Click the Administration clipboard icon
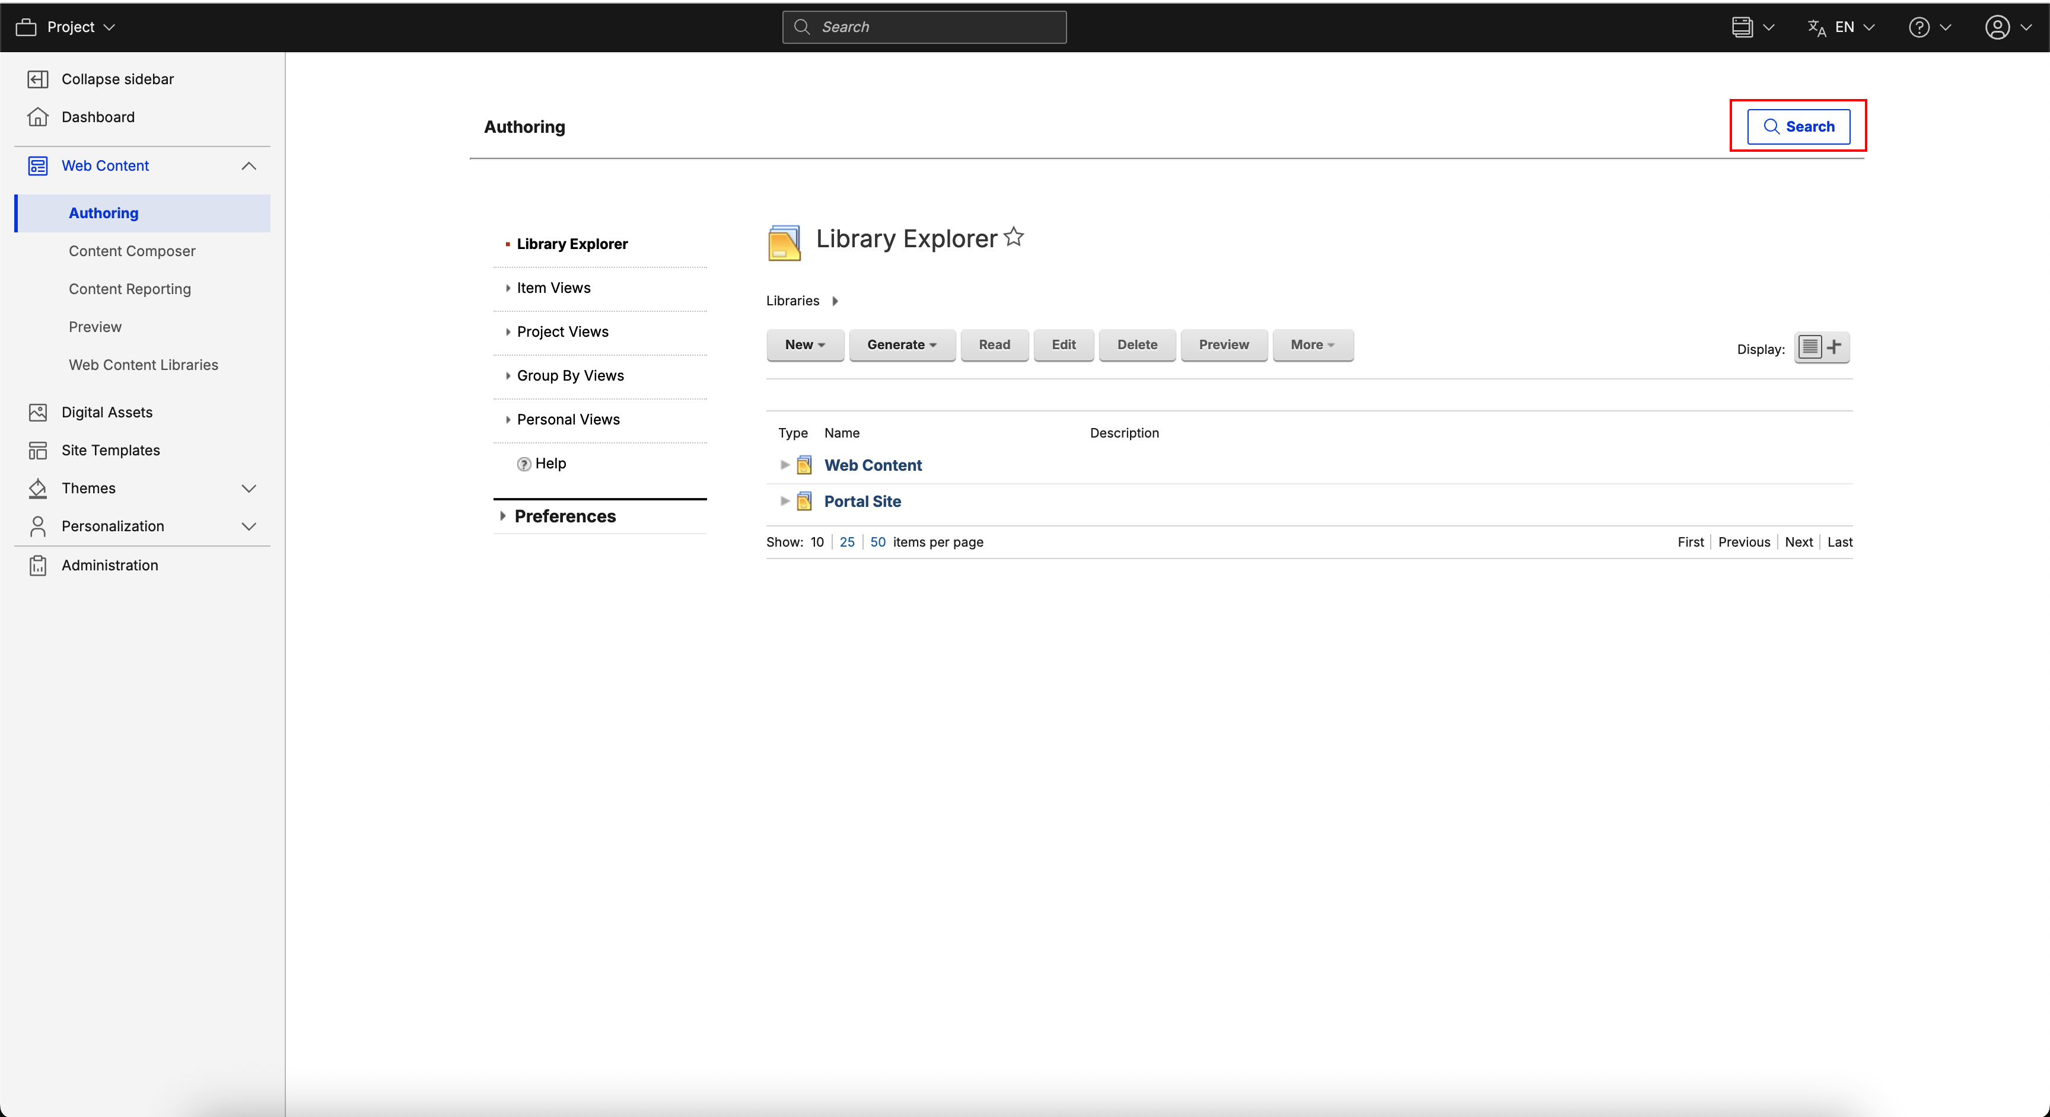This screenshot has height=1117, width=2050. coord(37,565)
